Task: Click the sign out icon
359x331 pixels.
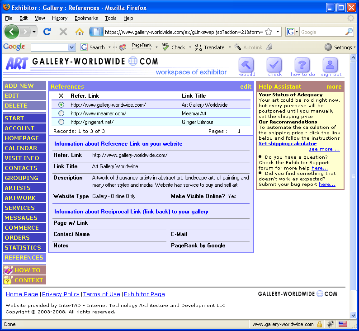Action: click(x=331, y=65)
